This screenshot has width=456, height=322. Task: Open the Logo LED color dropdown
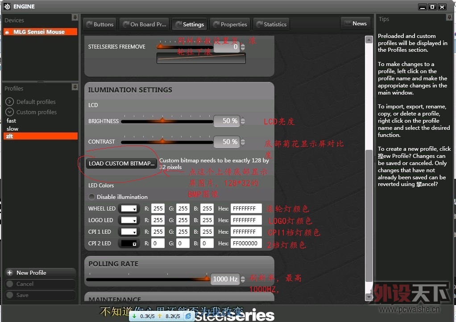tap(129, 220)
